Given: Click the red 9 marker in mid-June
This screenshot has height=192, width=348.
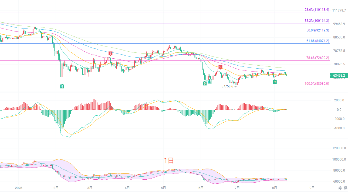Looking at the screenshot, I should pos(220,67).
